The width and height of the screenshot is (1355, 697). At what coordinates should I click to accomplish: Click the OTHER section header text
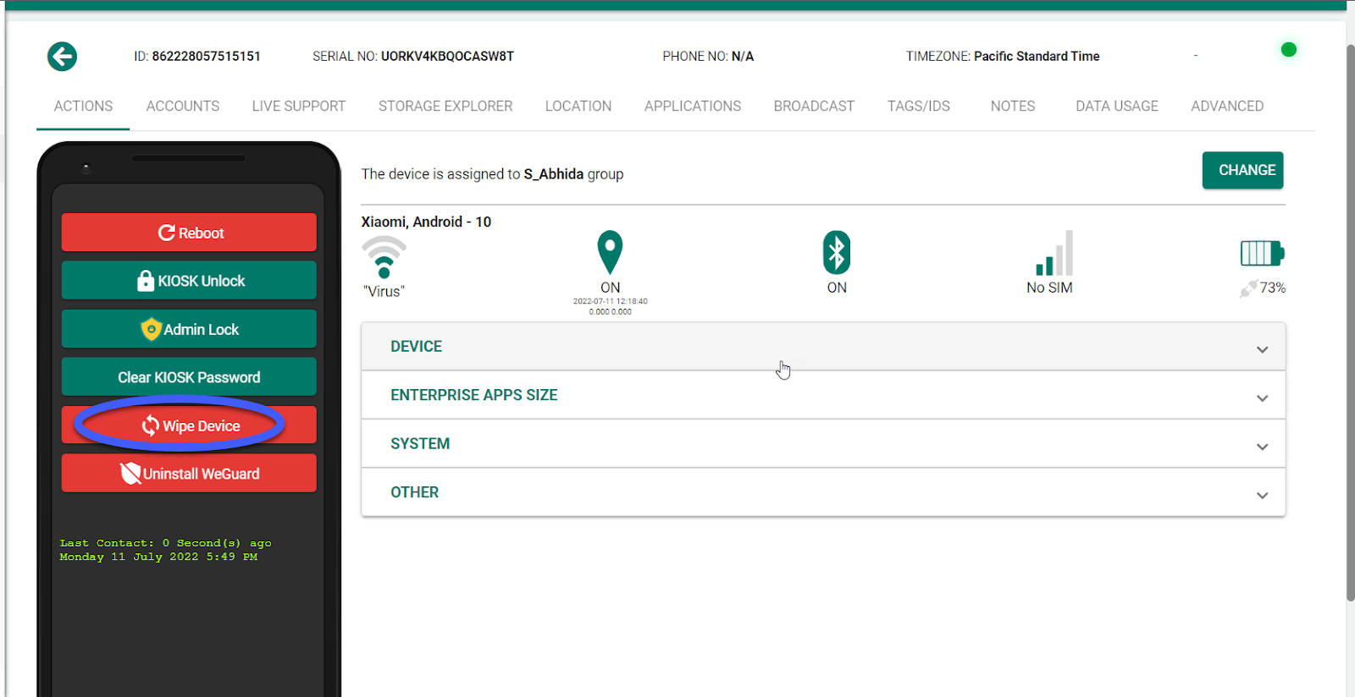pos(414,492)
